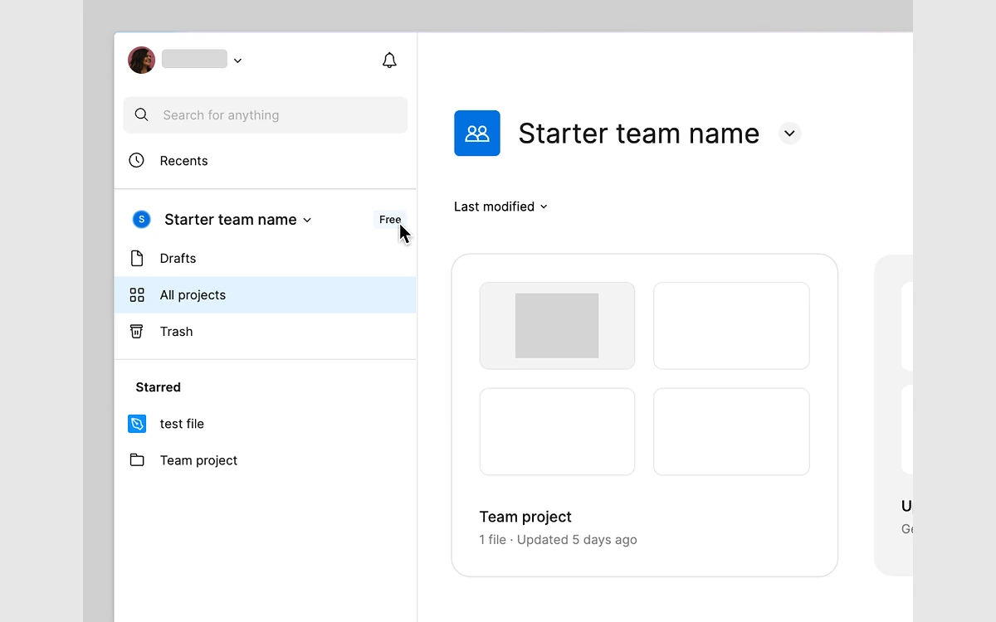Open Recents in the sidebar
The image size is (996, 622).
(x=266, y=161)
